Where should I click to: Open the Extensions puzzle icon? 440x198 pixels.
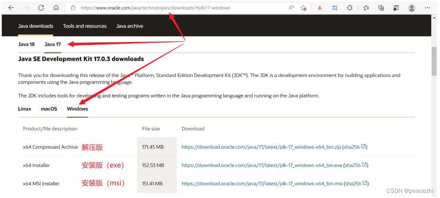click(x=350, y=8)
